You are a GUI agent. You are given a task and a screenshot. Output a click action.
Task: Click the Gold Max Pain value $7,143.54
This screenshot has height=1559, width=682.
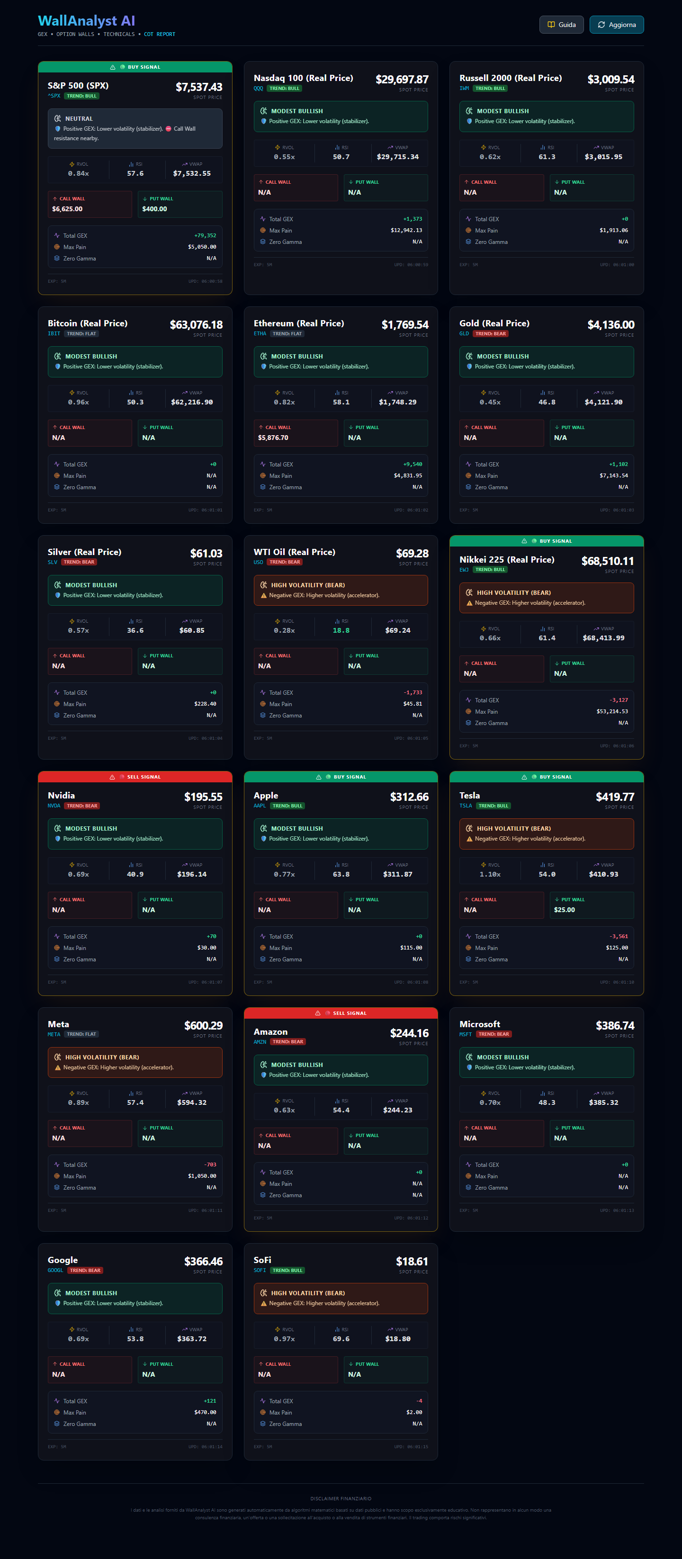coord(614,475)
